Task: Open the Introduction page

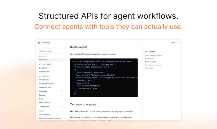Action: [51, 60]
